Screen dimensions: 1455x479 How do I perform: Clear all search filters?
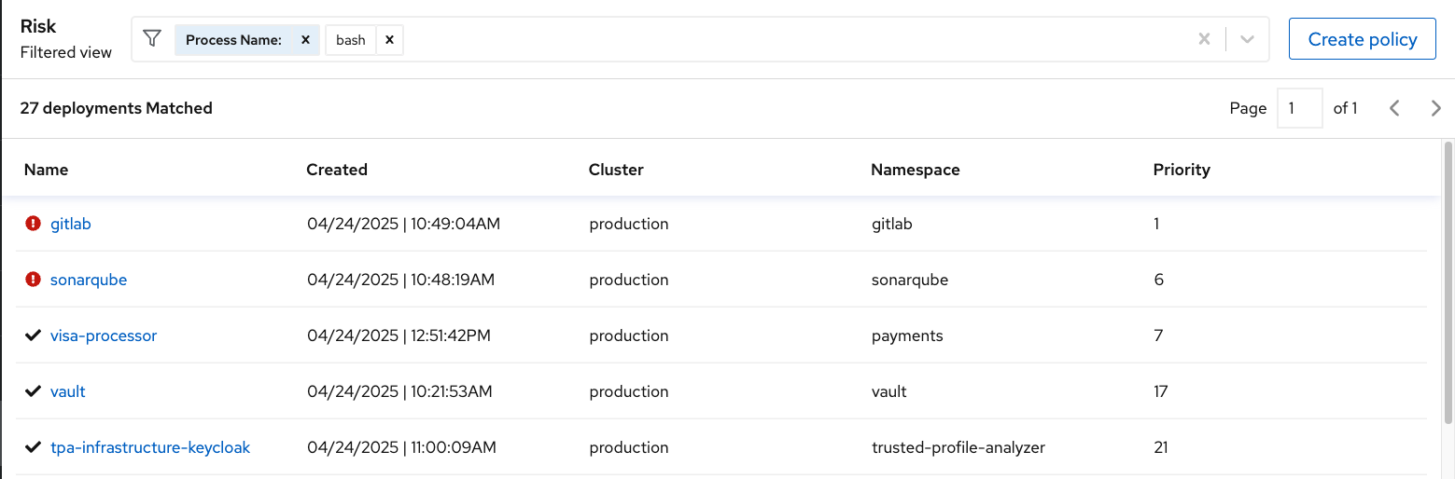(x=1204, y=39)
